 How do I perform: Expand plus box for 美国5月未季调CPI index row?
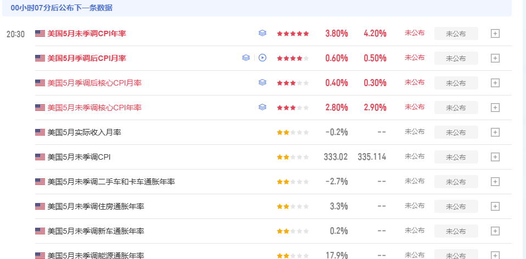click(495, 157)
